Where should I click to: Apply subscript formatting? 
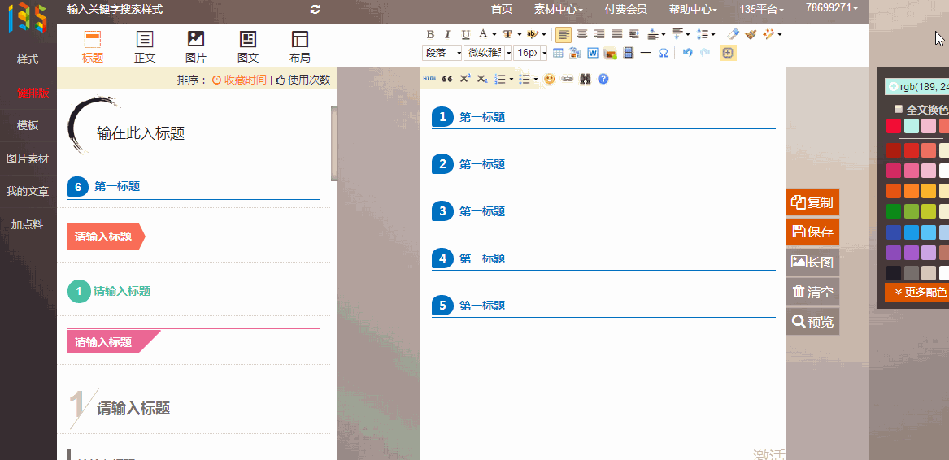tap(481, 79)
